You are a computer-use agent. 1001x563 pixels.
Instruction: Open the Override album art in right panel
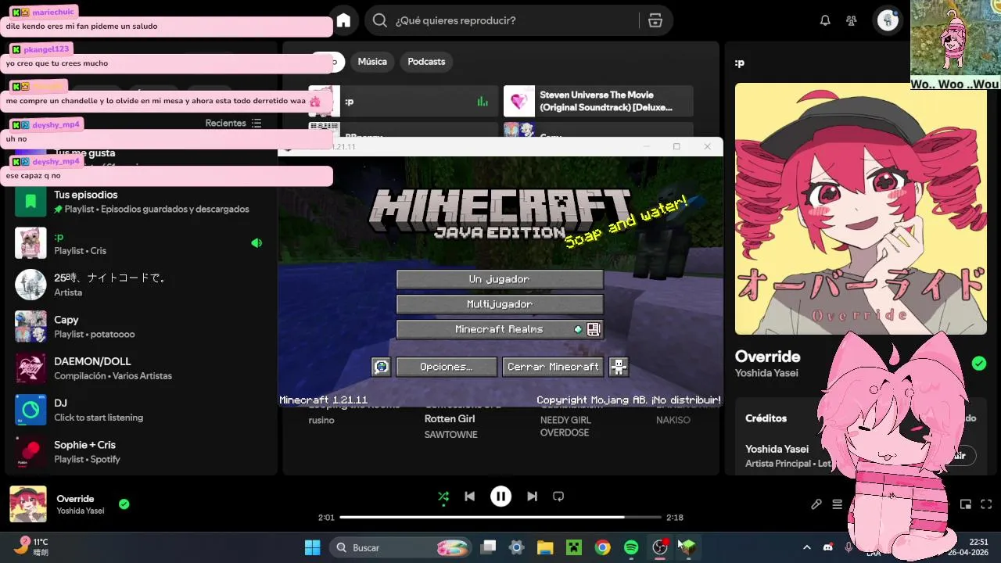click(861, 209)
